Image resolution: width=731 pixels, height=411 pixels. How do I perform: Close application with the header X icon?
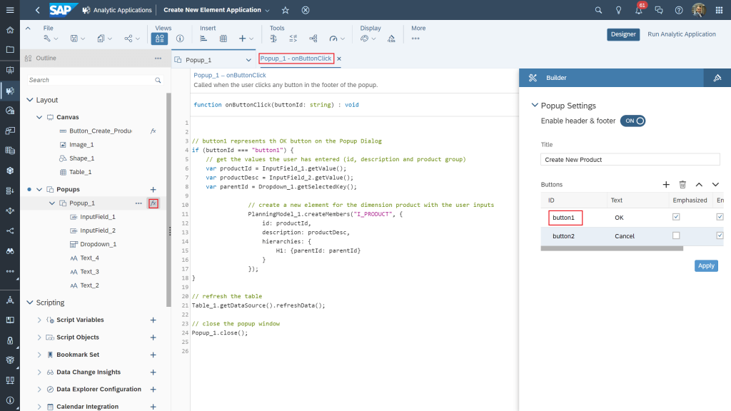tap(306, 10)
